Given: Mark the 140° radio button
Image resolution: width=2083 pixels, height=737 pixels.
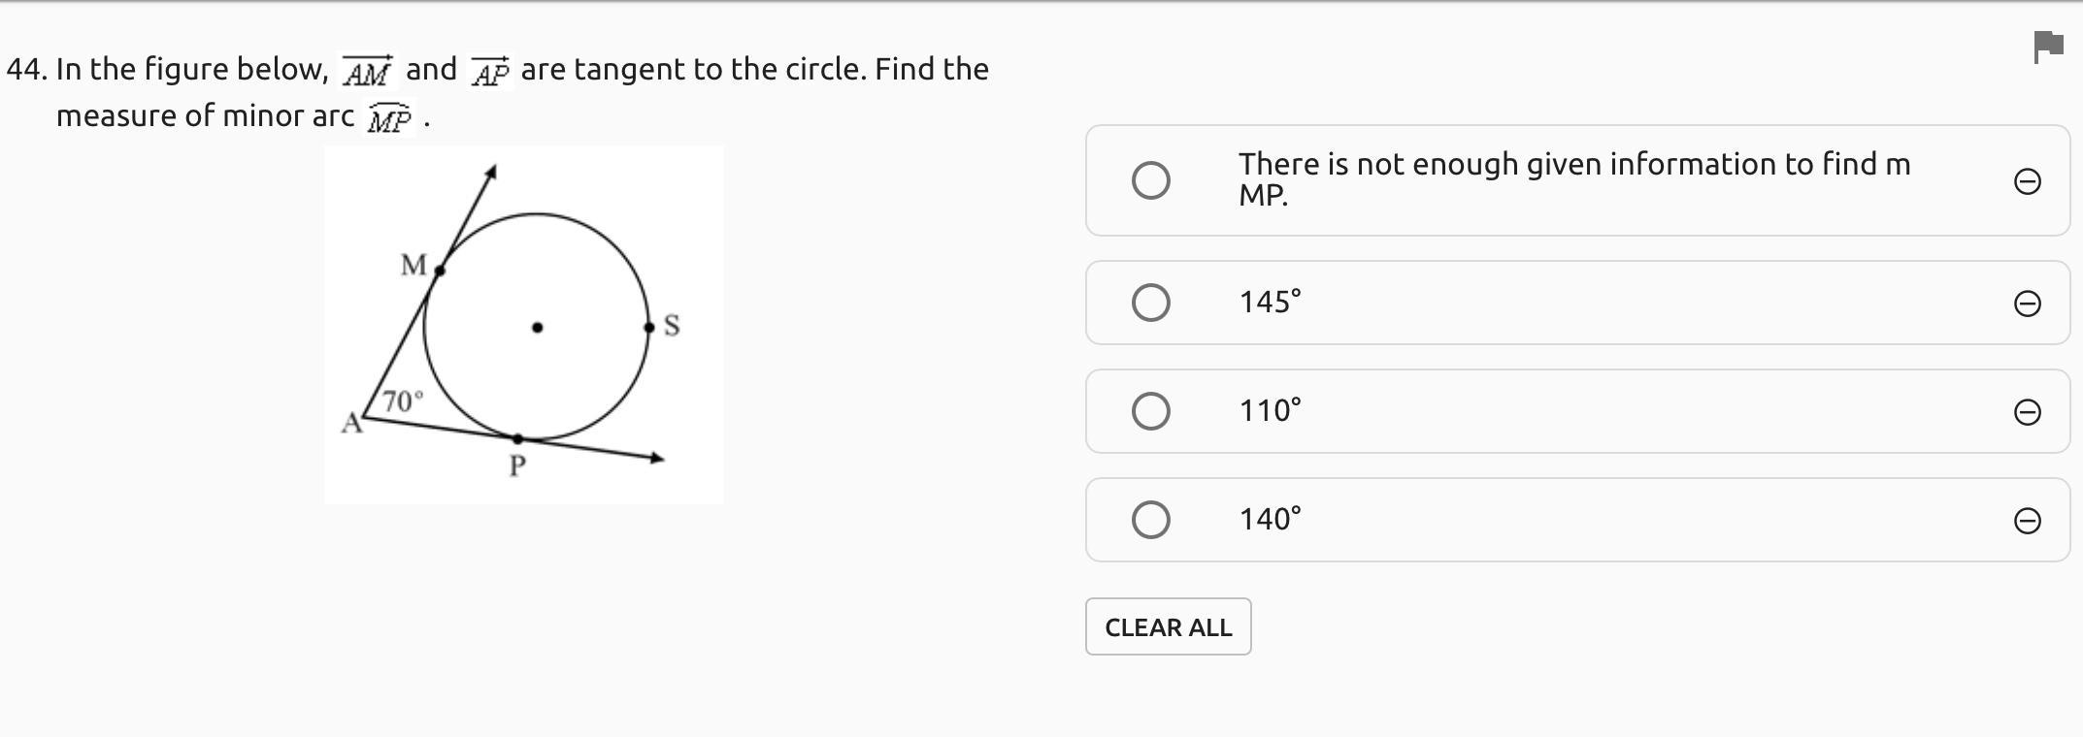Looking at the screenshot, I should point(1150,520).
